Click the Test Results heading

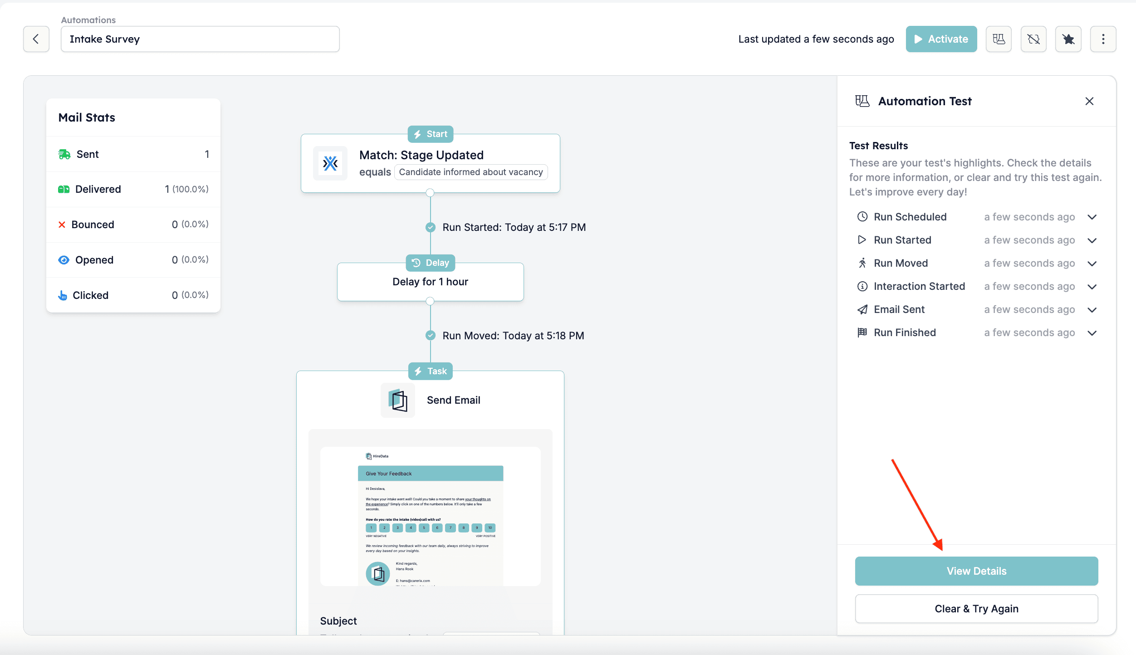pos(878,146)
